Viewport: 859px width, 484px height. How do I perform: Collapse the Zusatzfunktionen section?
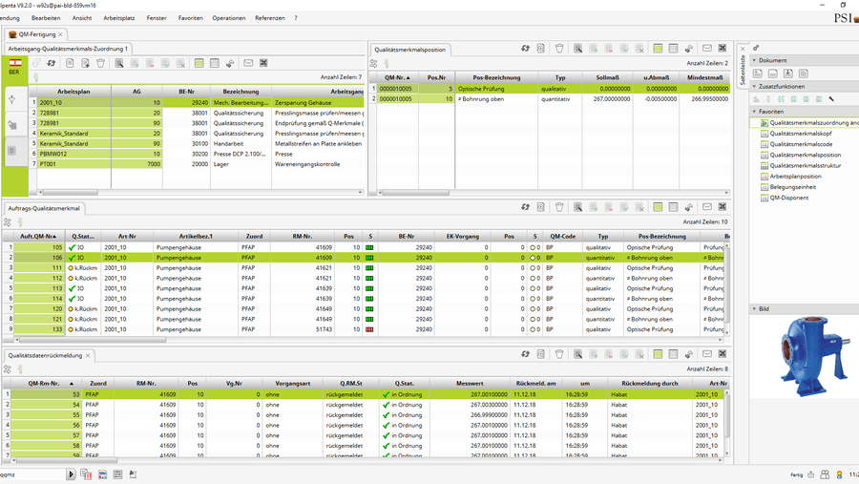pos(755,86)
